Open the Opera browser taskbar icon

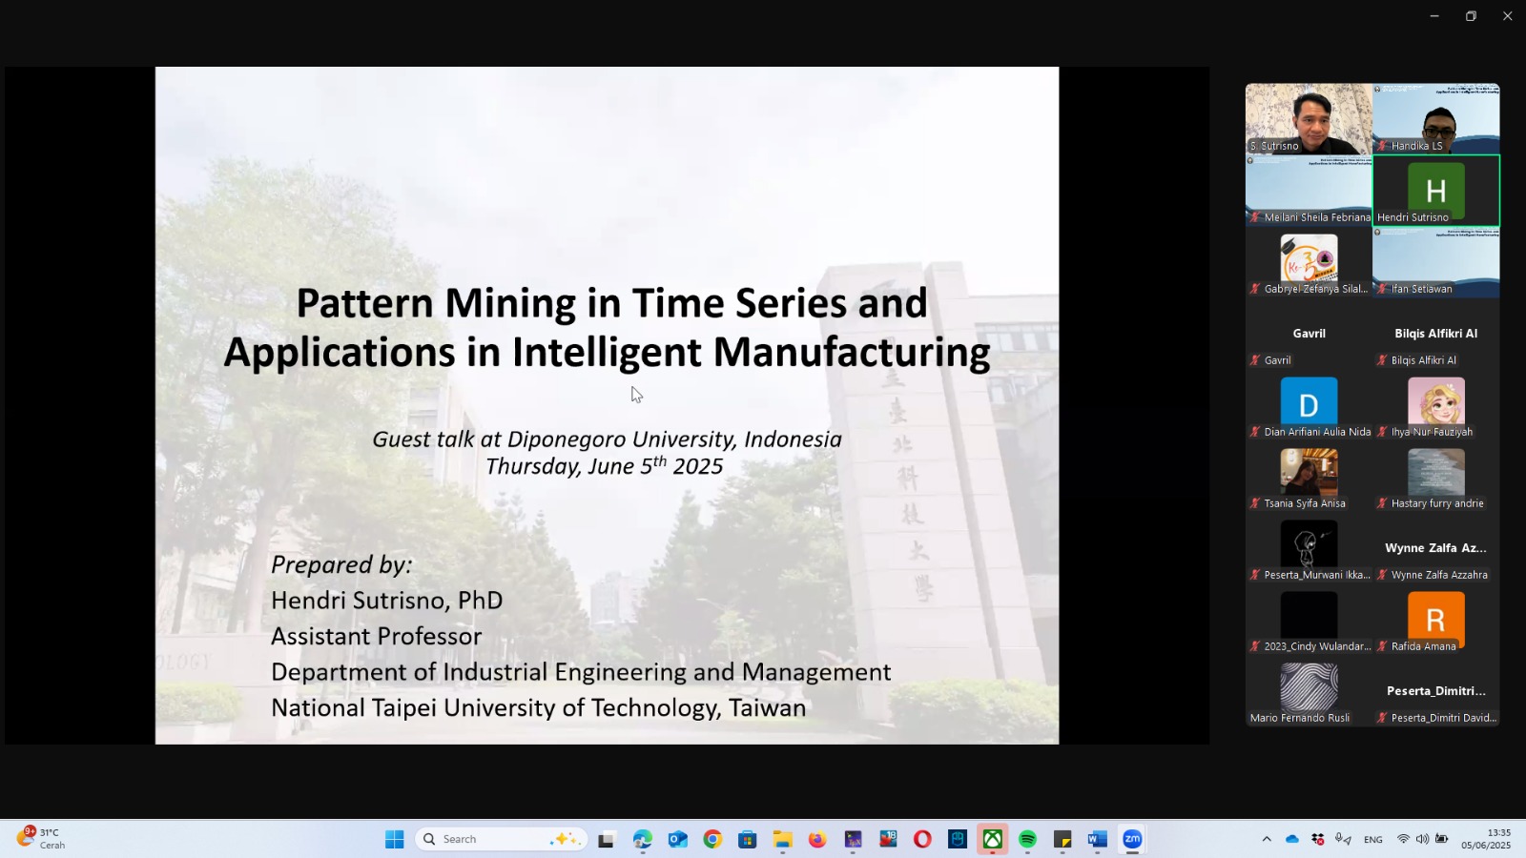922,839
